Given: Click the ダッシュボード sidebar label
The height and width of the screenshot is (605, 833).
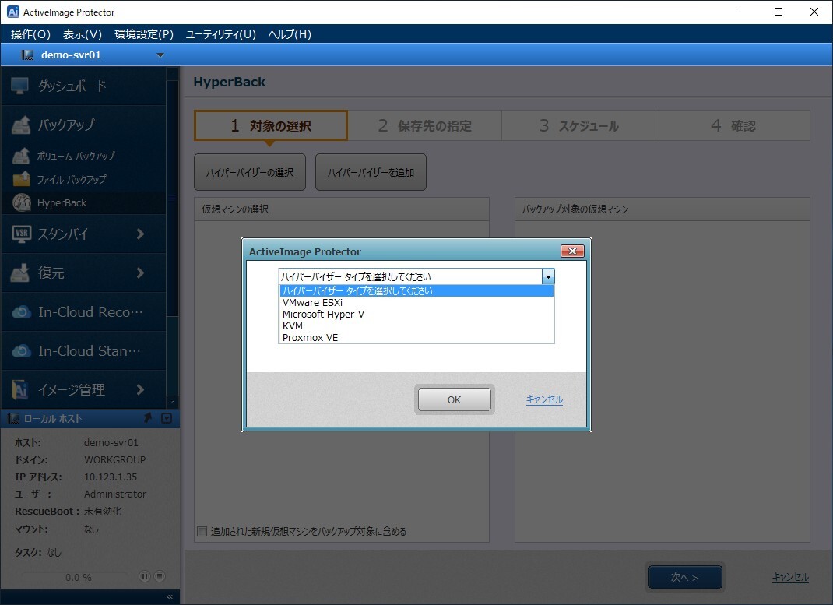Looking at the screenshot, I should [x=72, y=86].
